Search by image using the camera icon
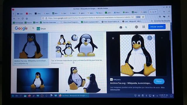The image size is (187, 105). [121, 27]
